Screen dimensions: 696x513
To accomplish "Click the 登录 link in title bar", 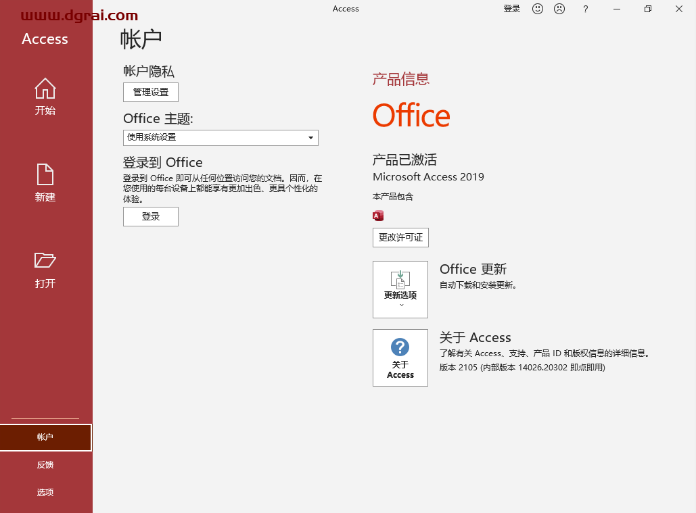I will [512, 9].
